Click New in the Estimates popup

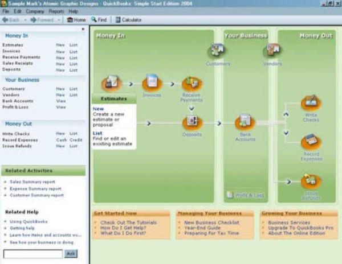(98, 109)
